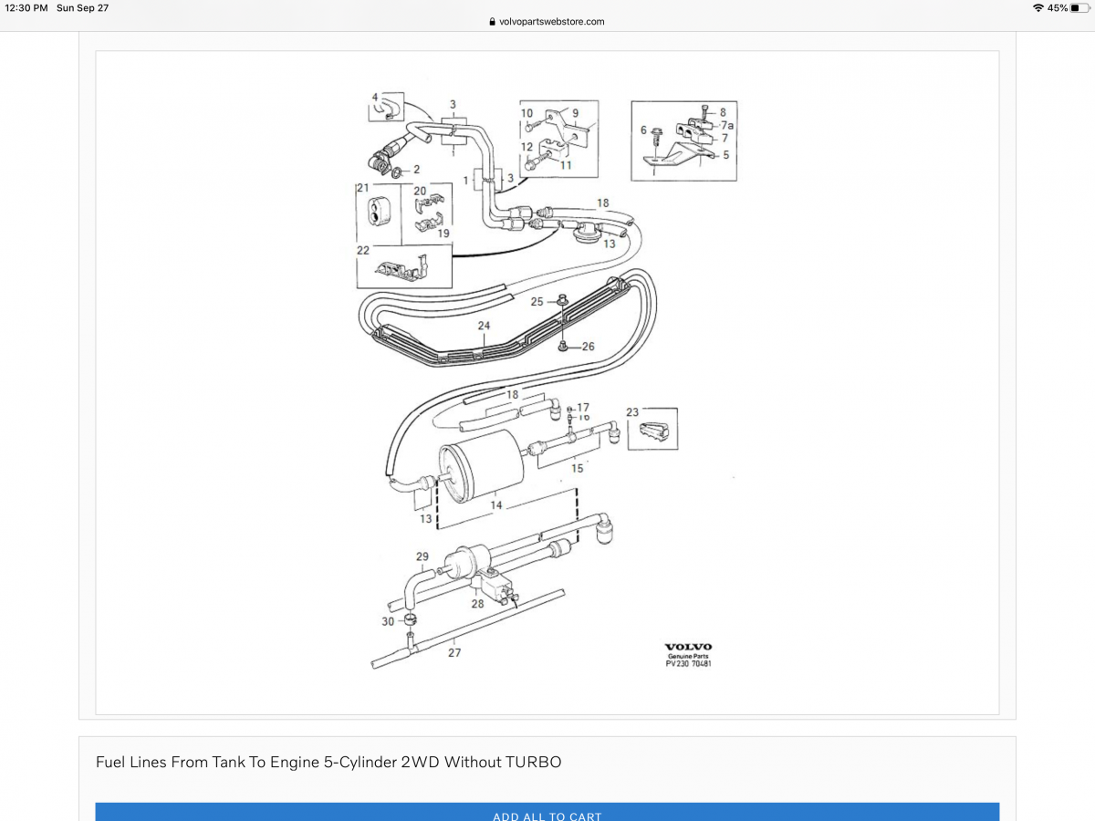Select callout 7a in the top-right box
The image size is (1095, 821).
click(727, 125)
